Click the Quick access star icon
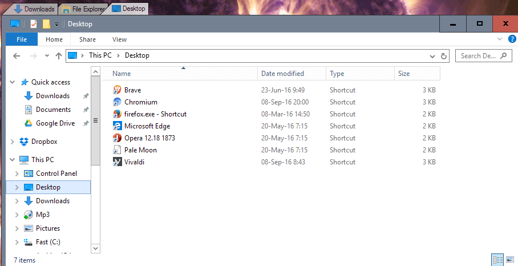The width and height of the screenshot is (518, 266). coord(24,82)
